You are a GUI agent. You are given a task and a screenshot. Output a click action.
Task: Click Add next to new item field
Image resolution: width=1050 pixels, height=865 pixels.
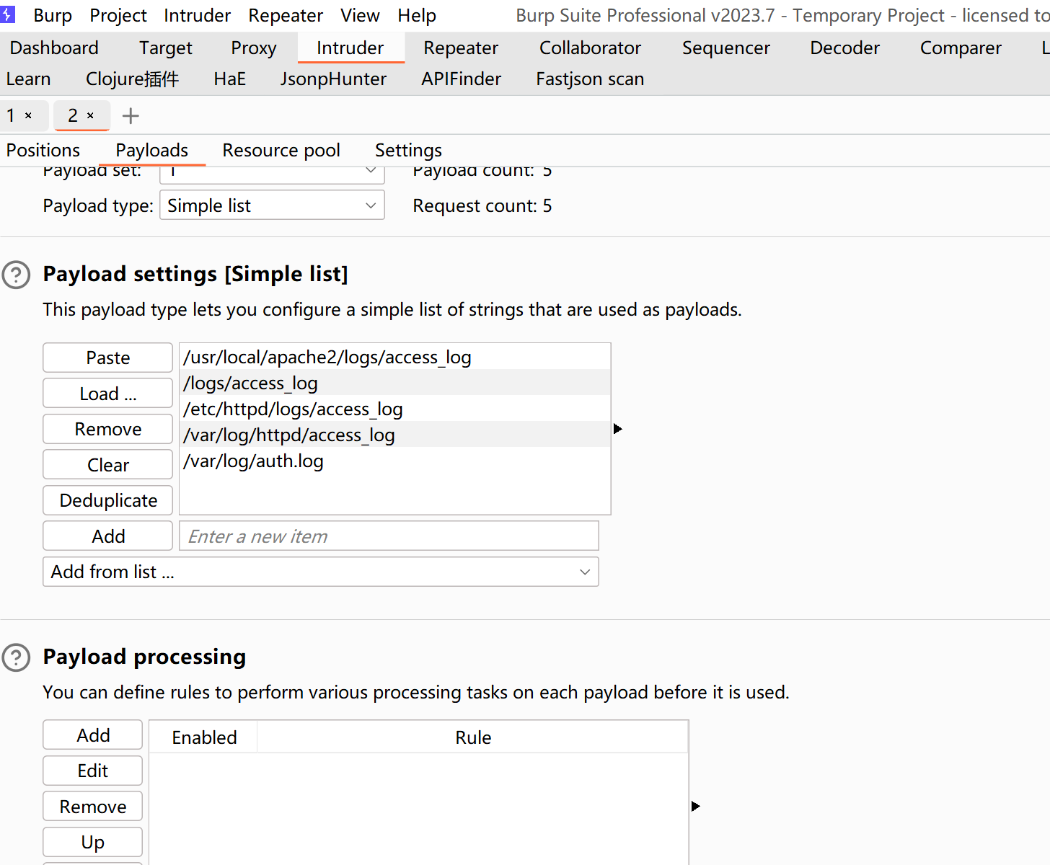click(x=107, y=536)
